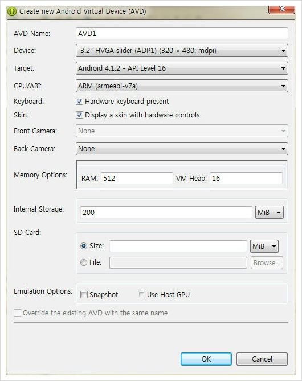Viewport: 302px width, 381px height.
Task: Click the SD Card label
Action: click(27, 233)
